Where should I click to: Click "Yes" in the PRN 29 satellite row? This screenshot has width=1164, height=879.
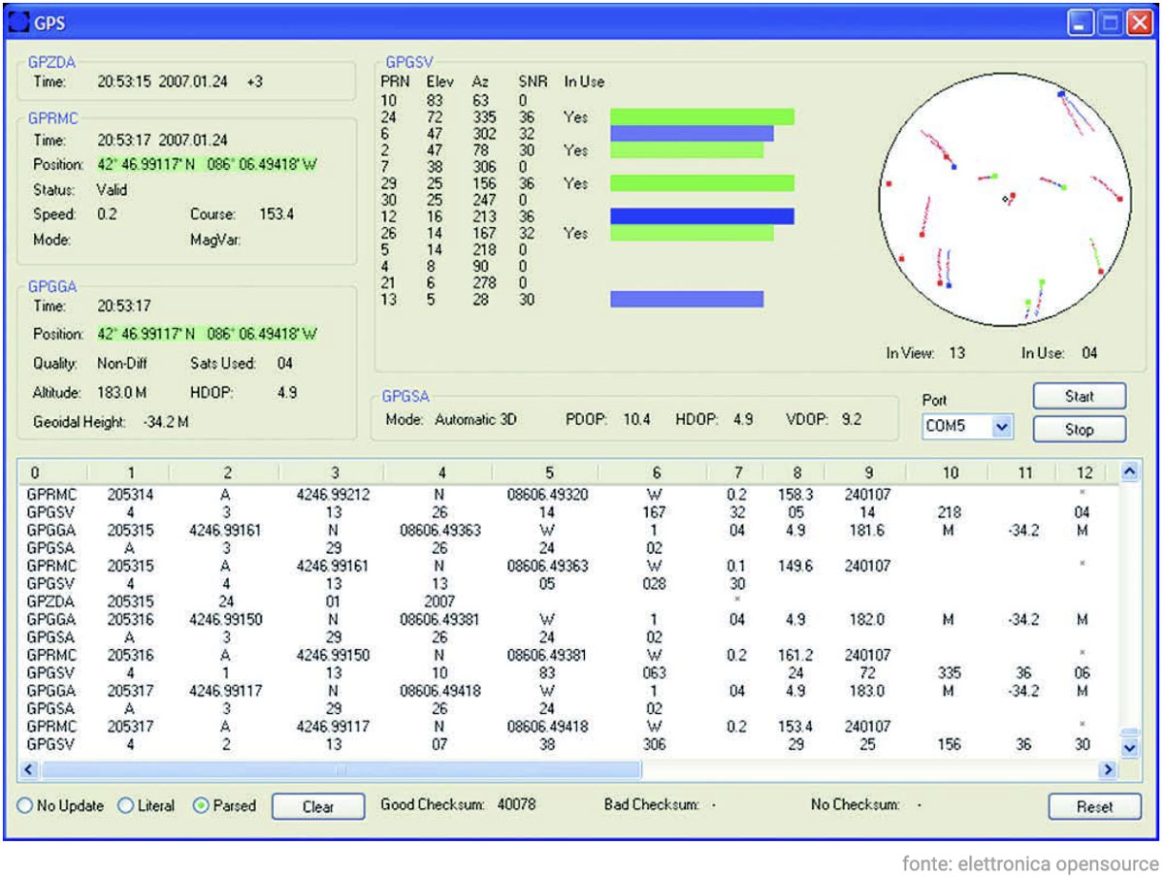click(576, 183)
